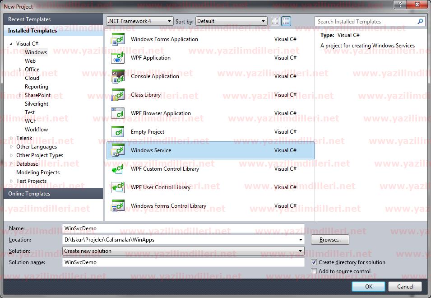
Task: Open the Installed Templates section
Action: [53, 31]
